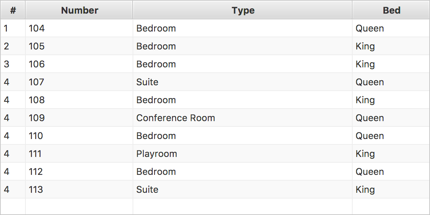Select the row for room 104
The width and height of the screenshot is (430, 215).
tap(215, 28)
